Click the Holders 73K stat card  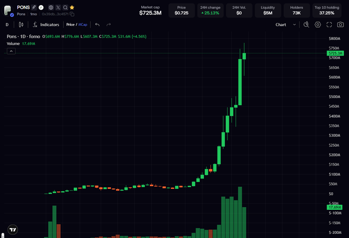coord(297,10)
